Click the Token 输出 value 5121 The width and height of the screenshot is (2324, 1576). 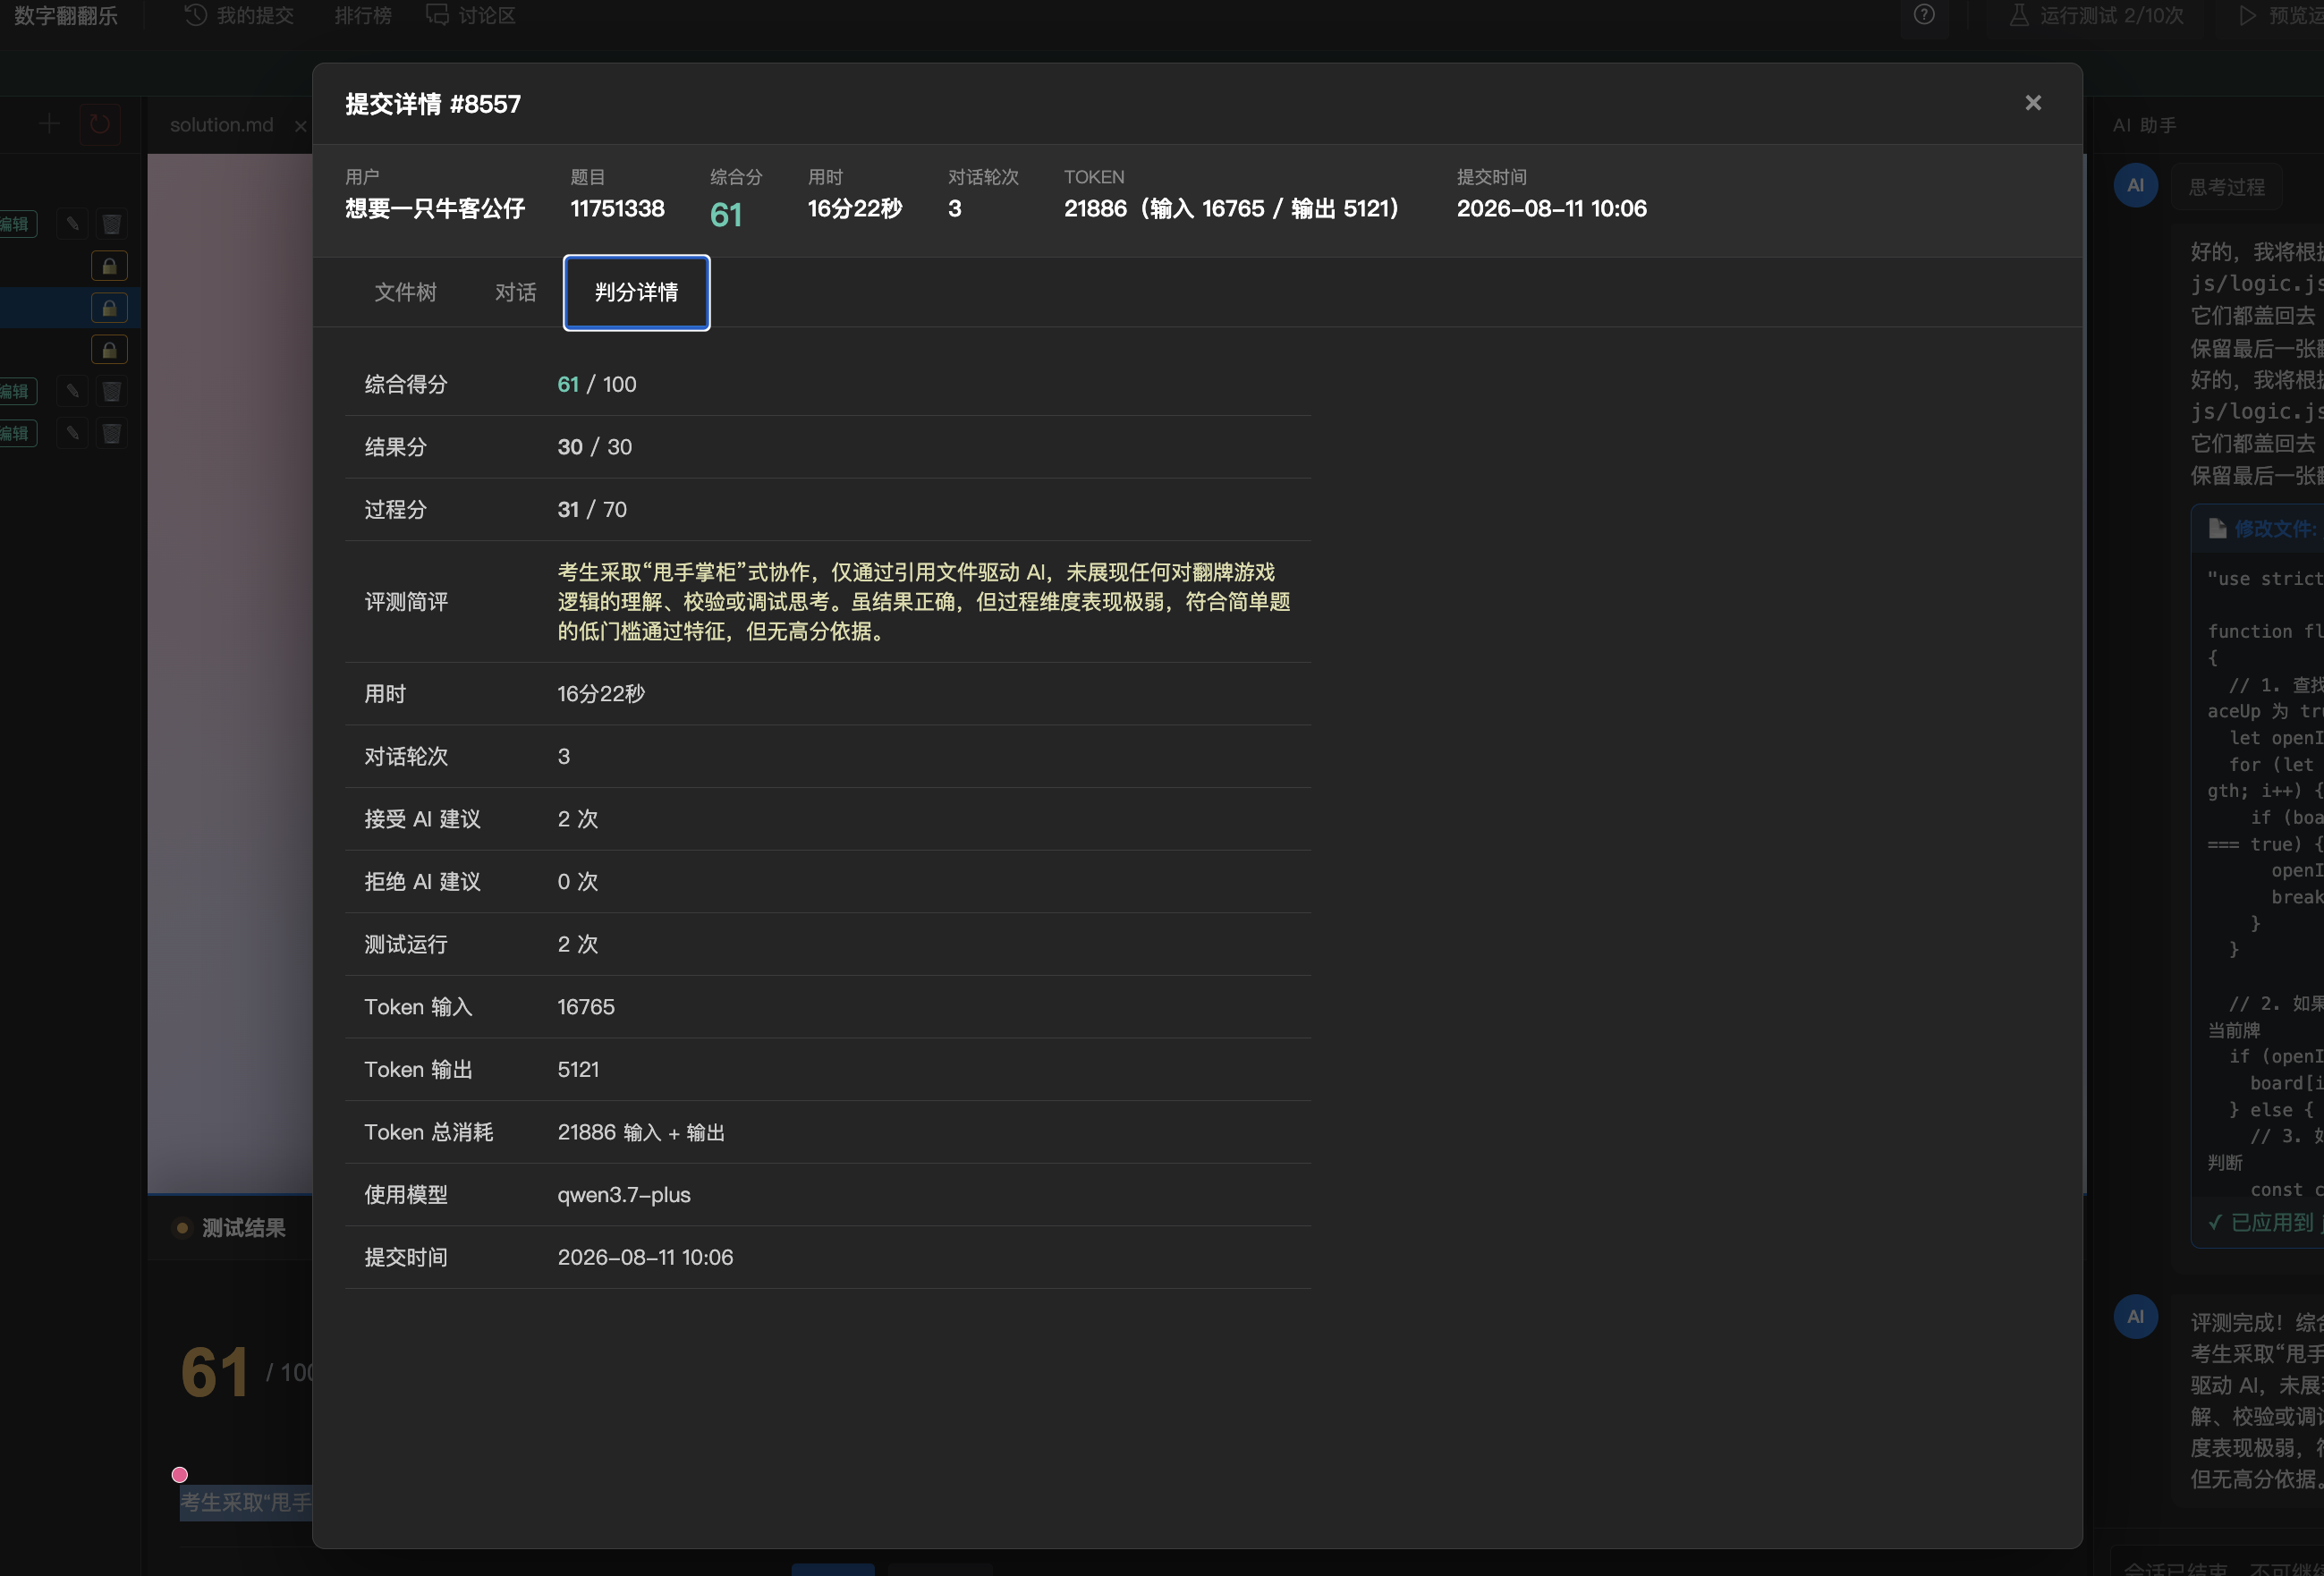(578, 1070)
